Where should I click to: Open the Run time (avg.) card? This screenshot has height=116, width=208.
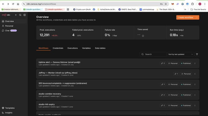pos(183,32)
